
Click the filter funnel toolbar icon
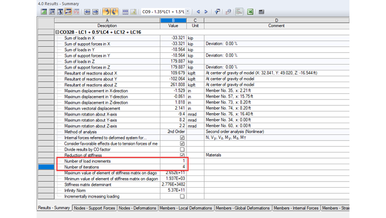tap(217, 12)
